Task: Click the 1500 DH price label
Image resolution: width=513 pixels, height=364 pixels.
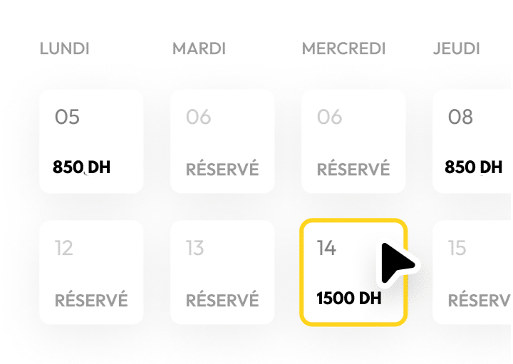Action: 349,298
